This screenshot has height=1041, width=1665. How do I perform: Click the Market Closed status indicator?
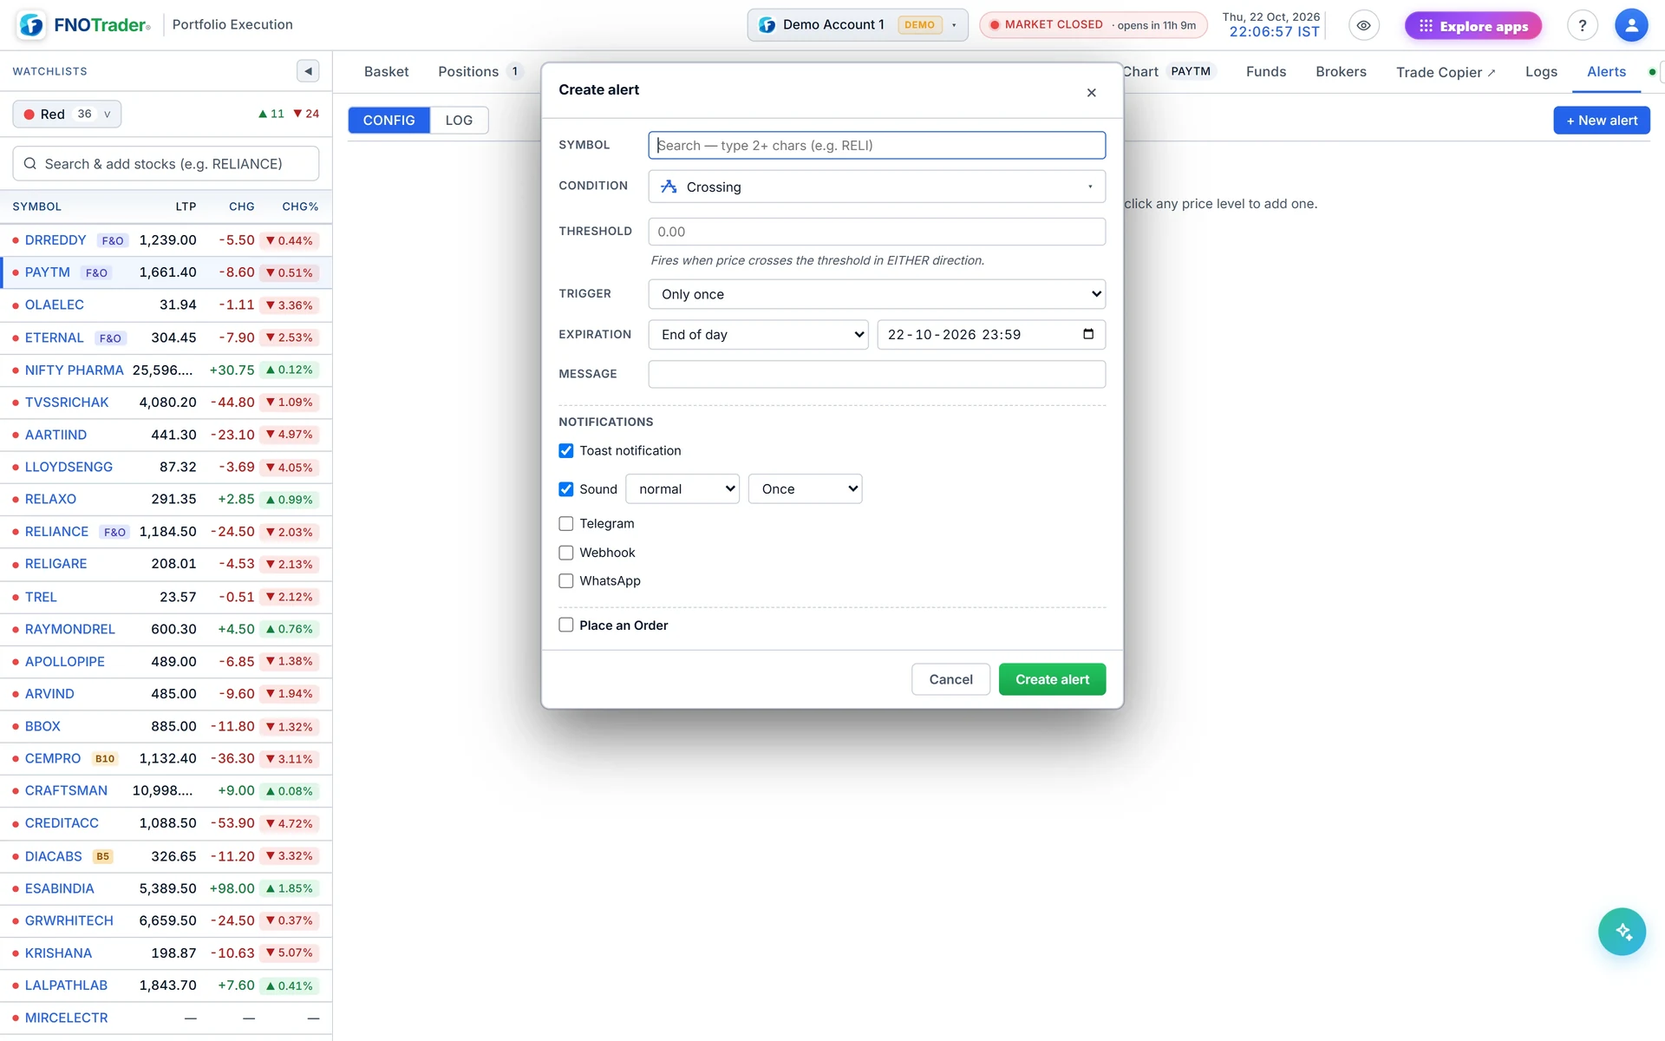1093,25
